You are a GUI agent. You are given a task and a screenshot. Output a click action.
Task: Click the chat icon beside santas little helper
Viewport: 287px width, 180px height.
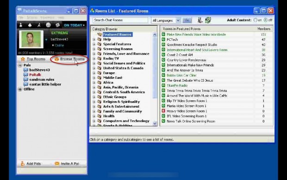click(26, 84)
